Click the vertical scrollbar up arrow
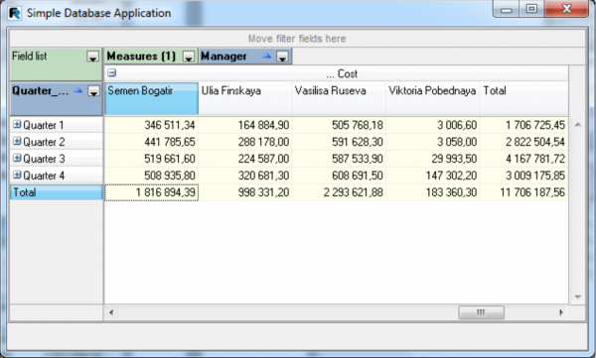Image resolution: width=596 pixels, height=358 pixels. pos(578,125)
